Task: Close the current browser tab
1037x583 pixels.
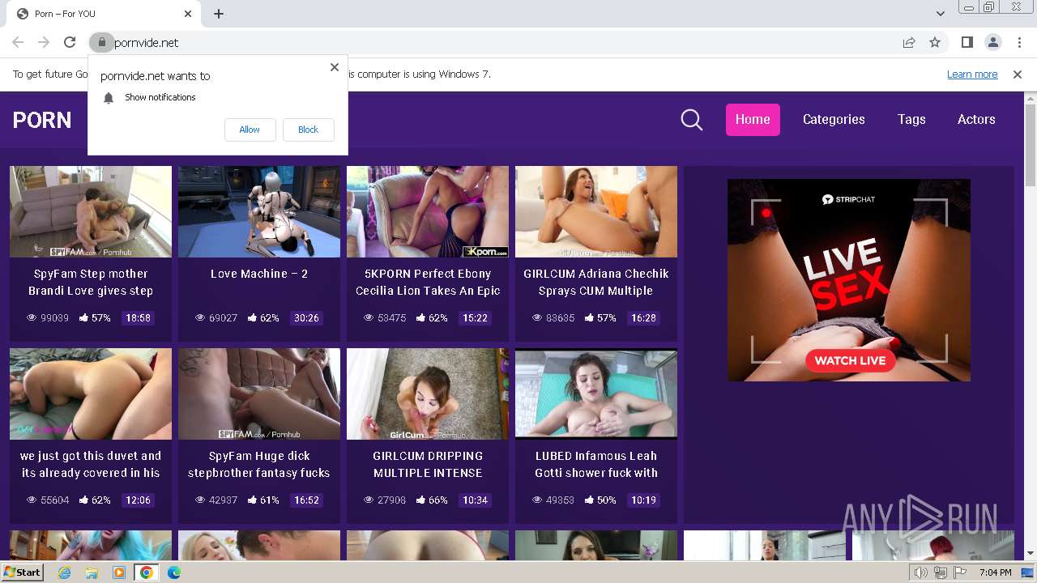Action: coord(188,14)
